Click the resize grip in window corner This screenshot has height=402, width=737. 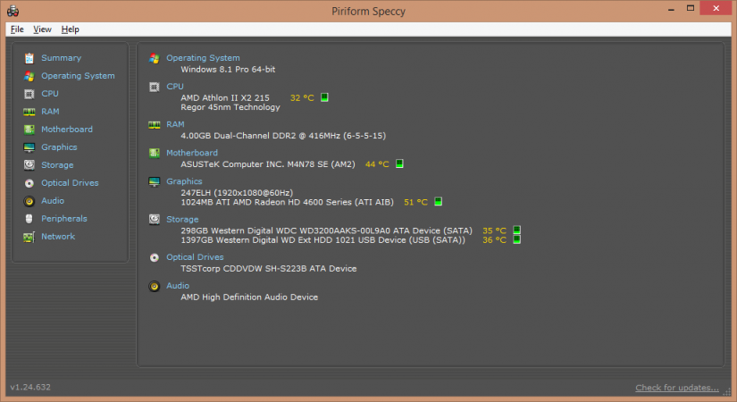(726, 391)
